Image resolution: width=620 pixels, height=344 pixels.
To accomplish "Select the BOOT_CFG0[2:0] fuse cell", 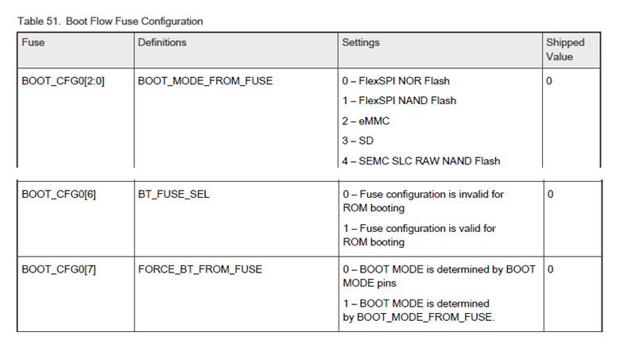I will tap(63, 81).
